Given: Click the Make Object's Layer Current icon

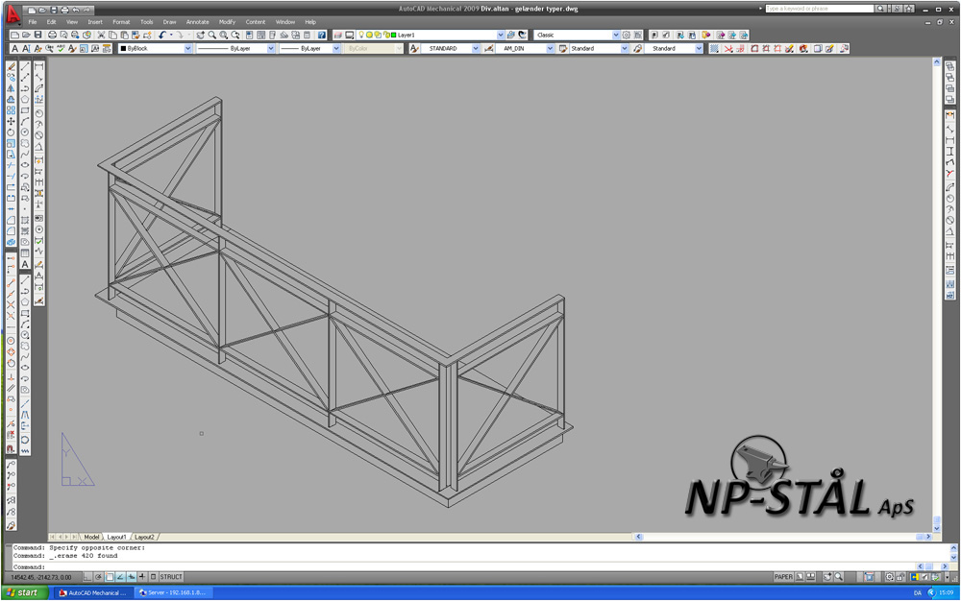Looking at the screenshot, I should (x=510, y=35).
